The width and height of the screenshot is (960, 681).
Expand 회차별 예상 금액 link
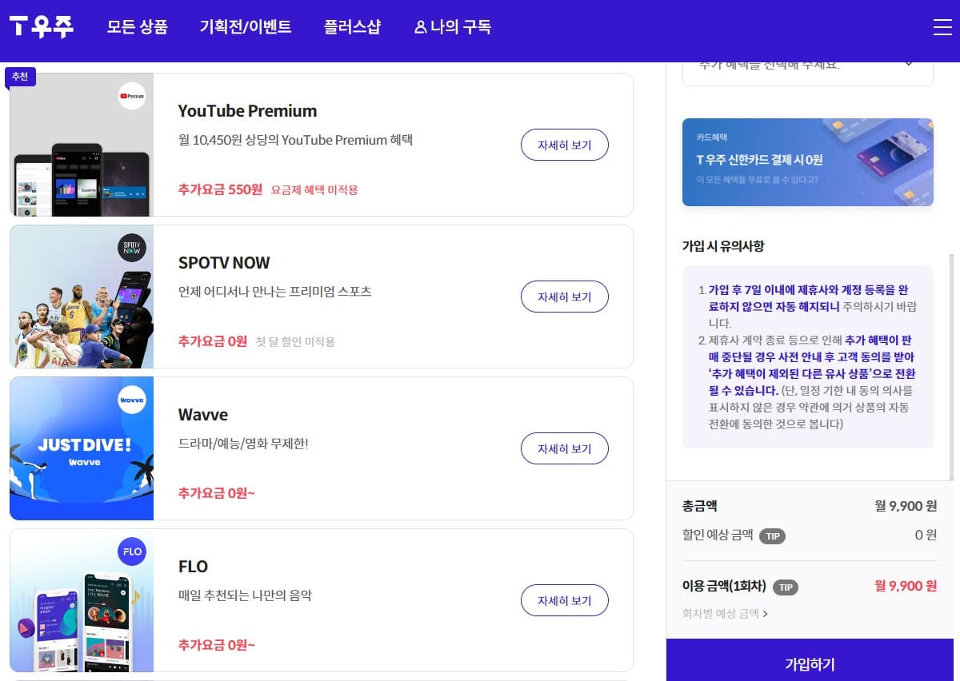coord(725,614)
